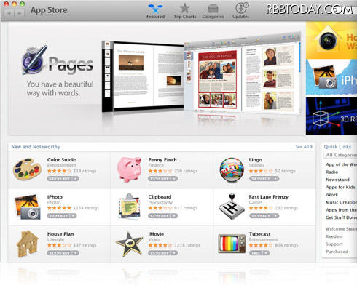Viewport: 357px width, 288px height.
Task: Open the iWork quick link
Action: [x=332, y=195]
